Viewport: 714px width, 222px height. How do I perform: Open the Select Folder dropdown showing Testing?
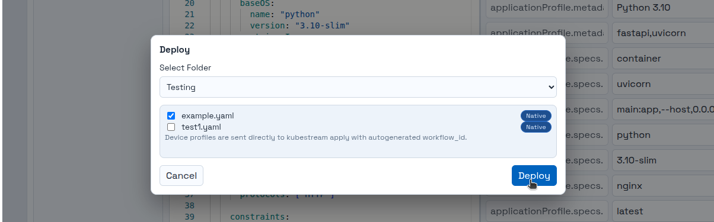click(358, 87)
